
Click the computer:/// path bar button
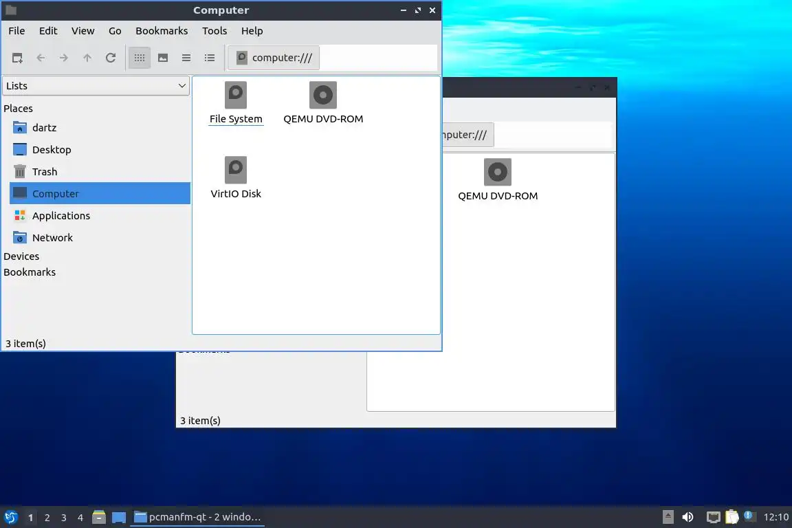(274, 58)
